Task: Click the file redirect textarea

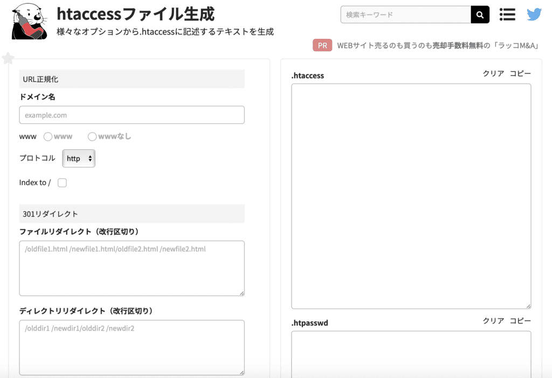Action: click(132, 268)
